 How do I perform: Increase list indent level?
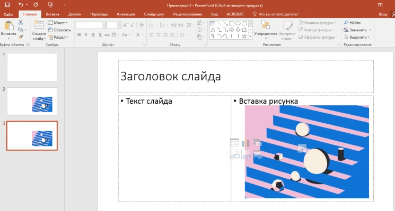[181, 25]
